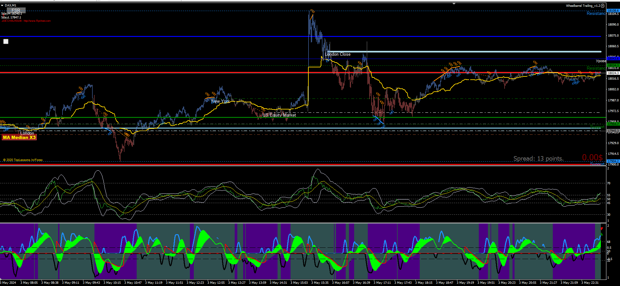This screenshot has height=286, width=620.
Task: Select the US Equity Market label
Action: [x=279, y=115]
